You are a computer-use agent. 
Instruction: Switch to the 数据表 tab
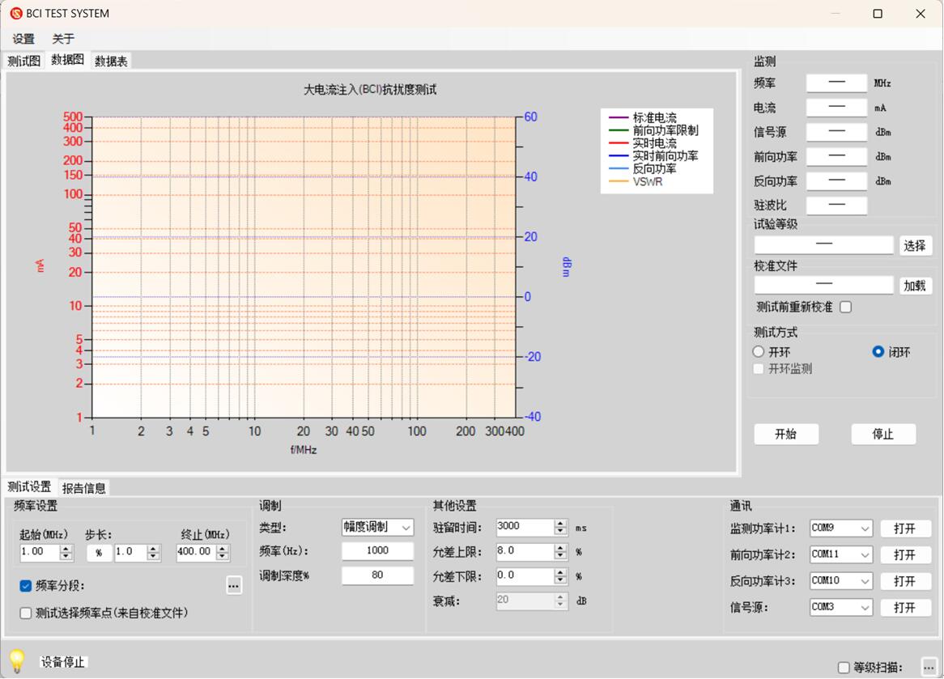pyautogui.click(x=111, y=61)
